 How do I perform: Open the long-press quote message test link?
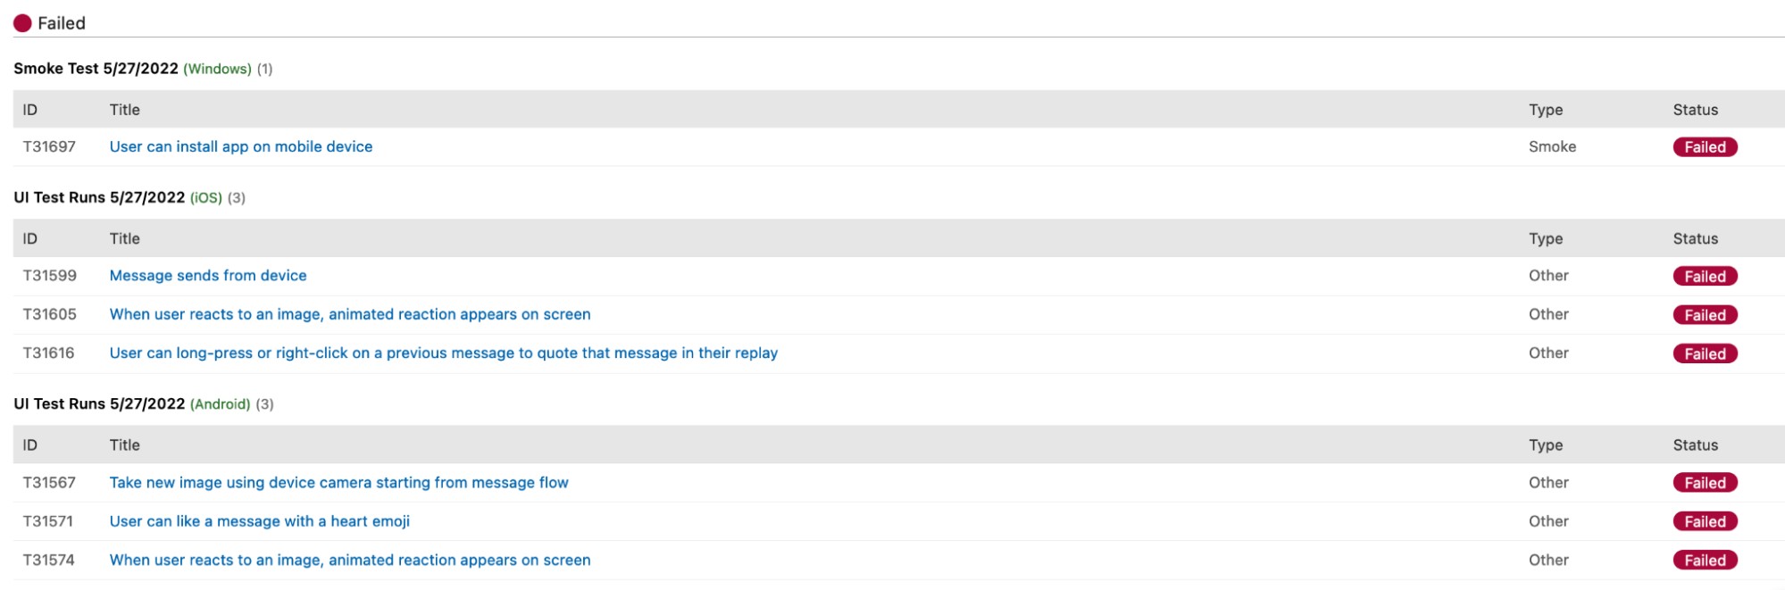(x=443, y=353)
